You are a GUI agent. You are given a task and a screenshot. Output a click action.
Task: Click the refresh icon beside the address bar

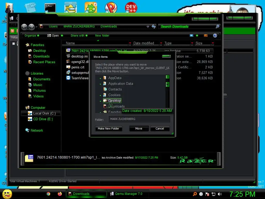coord(153,26)
